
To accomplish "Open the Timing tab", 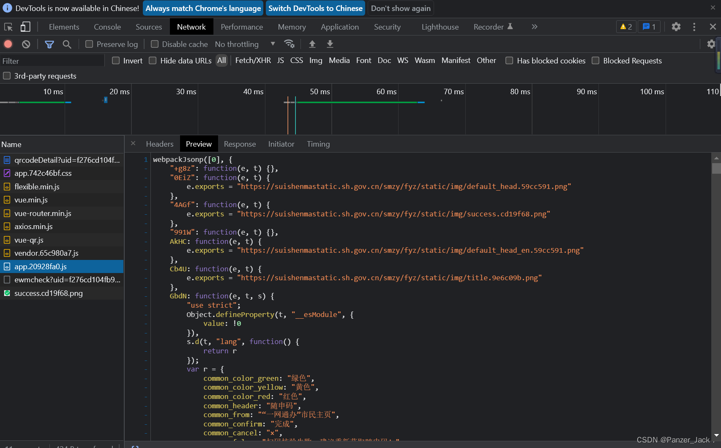I will pos(318,144).
